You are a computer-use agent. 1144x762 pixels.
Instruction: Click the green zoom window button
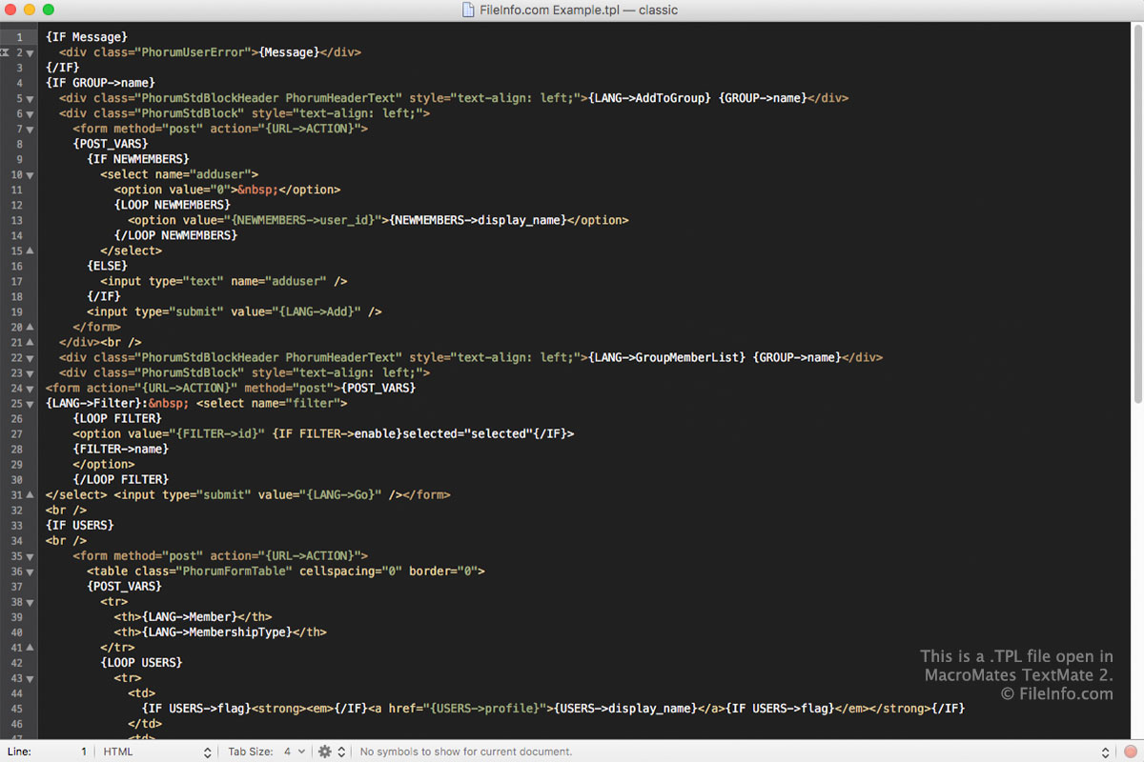49,10
